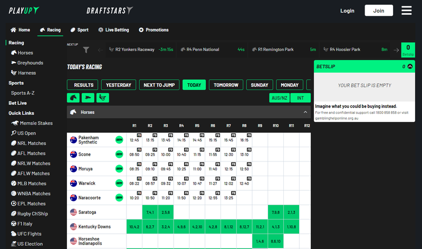The image size is (422, 249).
Task: Select the Monday button
Action: (x=290, y=85)
